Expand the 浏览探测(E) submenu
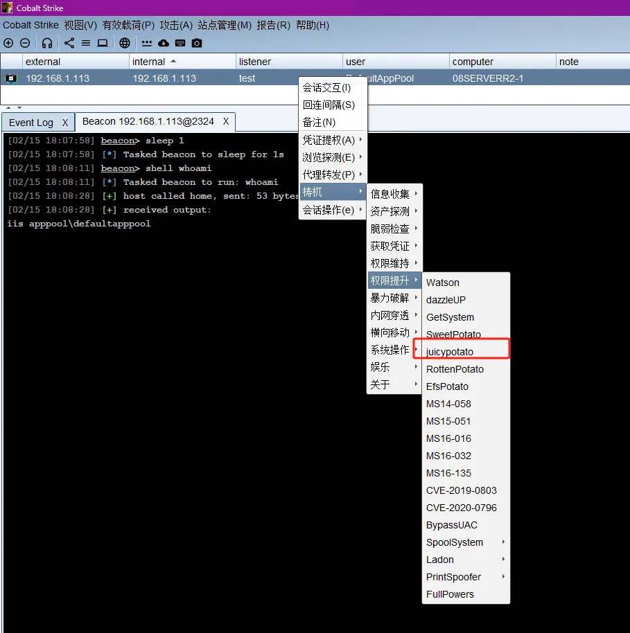This screenshot has width=630, height=633. pyautogui.click(x=333, y=157)
